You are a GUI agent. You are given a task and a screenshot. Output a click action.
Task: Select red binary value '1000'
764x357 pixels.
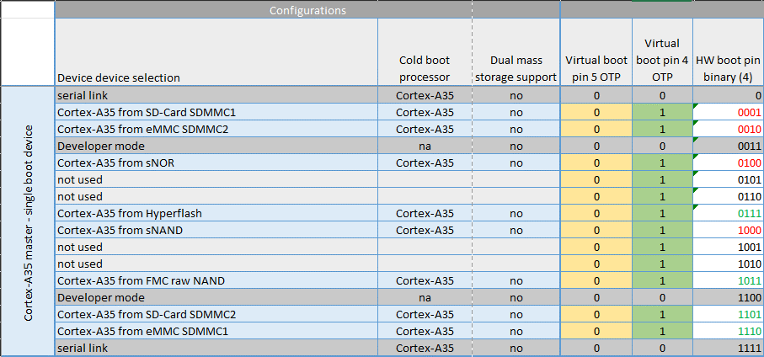point(728,231)
